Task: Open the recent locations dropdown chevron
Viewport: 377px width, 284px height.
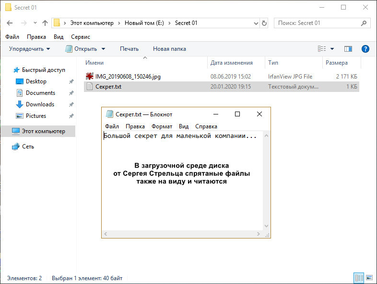Action: [35, 23]
